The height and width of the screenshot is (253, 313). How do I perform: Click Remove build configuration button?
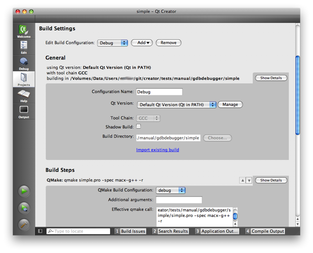point(168,43)
